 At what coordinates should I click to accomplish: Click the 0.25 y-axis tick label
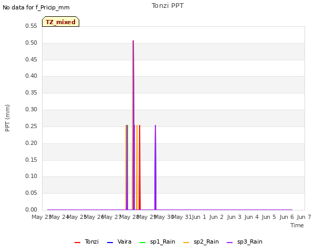31,126
